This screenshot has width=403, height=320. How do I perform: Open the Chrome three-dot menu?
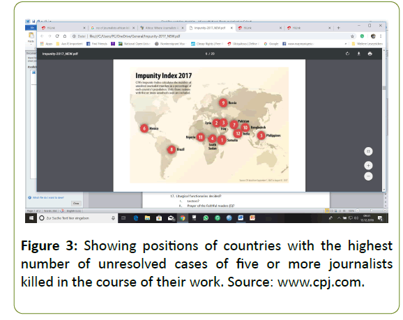(x=381, y=36)
